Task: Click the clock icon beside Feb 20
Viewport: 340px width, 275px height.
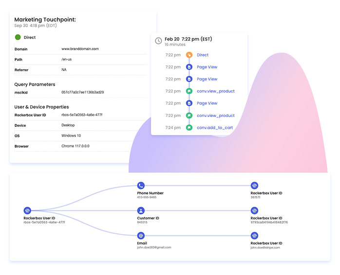Action: (158, 41)
